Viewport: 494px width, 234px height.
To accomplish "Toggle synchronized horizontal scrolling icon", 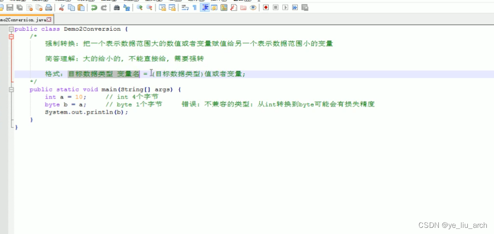I will [172, 8].
